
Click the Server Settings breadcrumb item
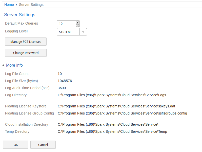pos(31,5)
